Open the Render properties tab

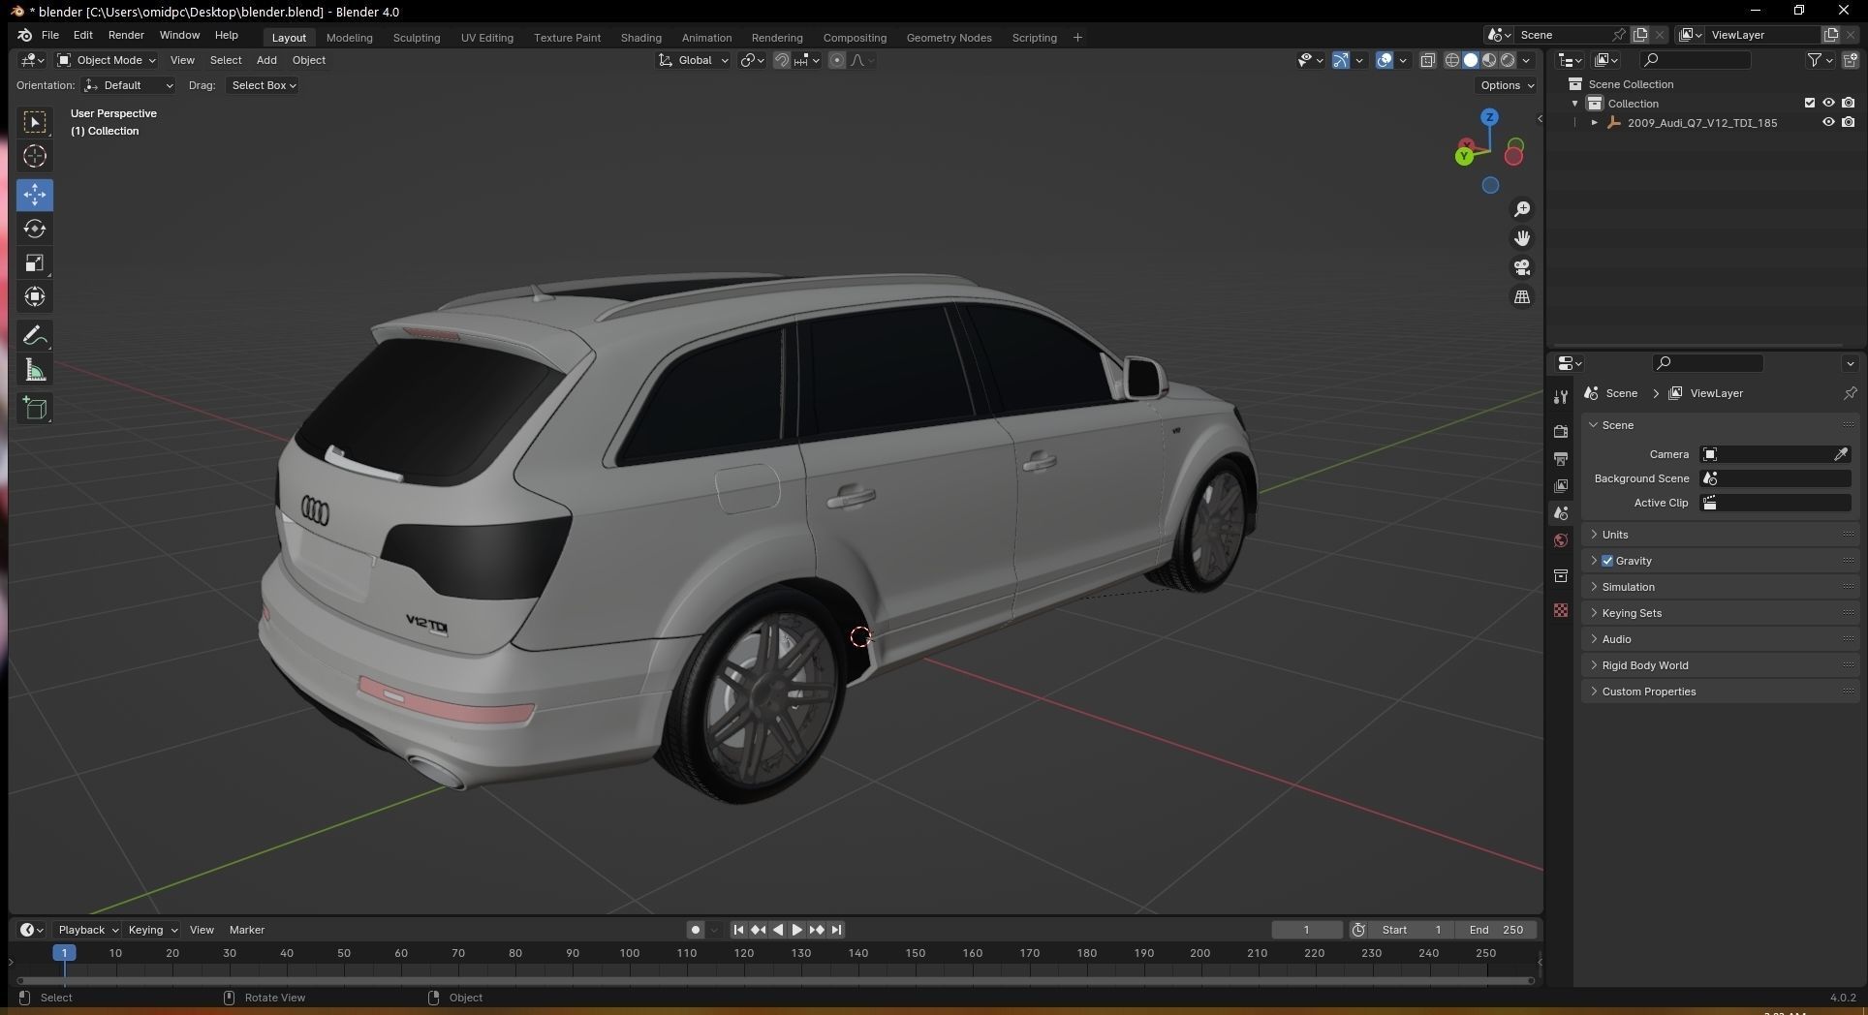[x=1561, y=431]
